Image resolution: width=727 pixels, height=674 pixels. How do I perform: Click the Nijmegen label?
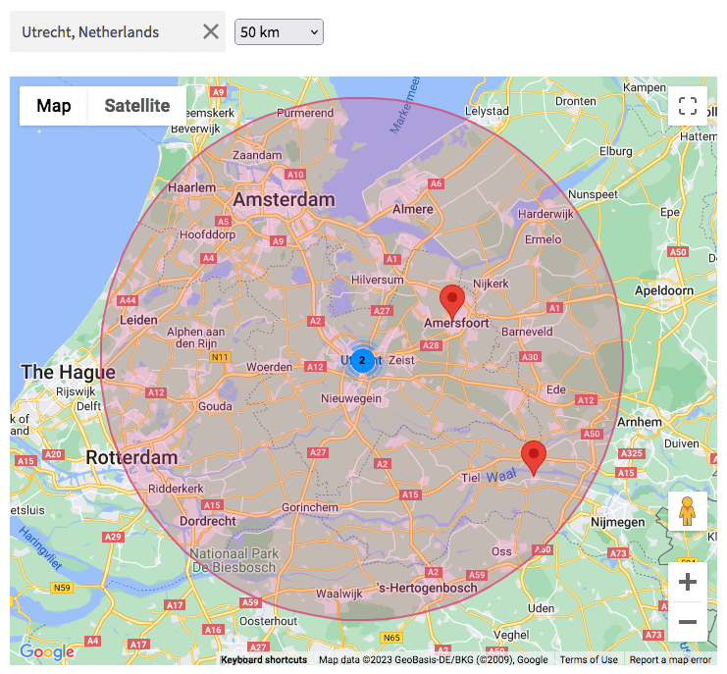click(617, 522)
